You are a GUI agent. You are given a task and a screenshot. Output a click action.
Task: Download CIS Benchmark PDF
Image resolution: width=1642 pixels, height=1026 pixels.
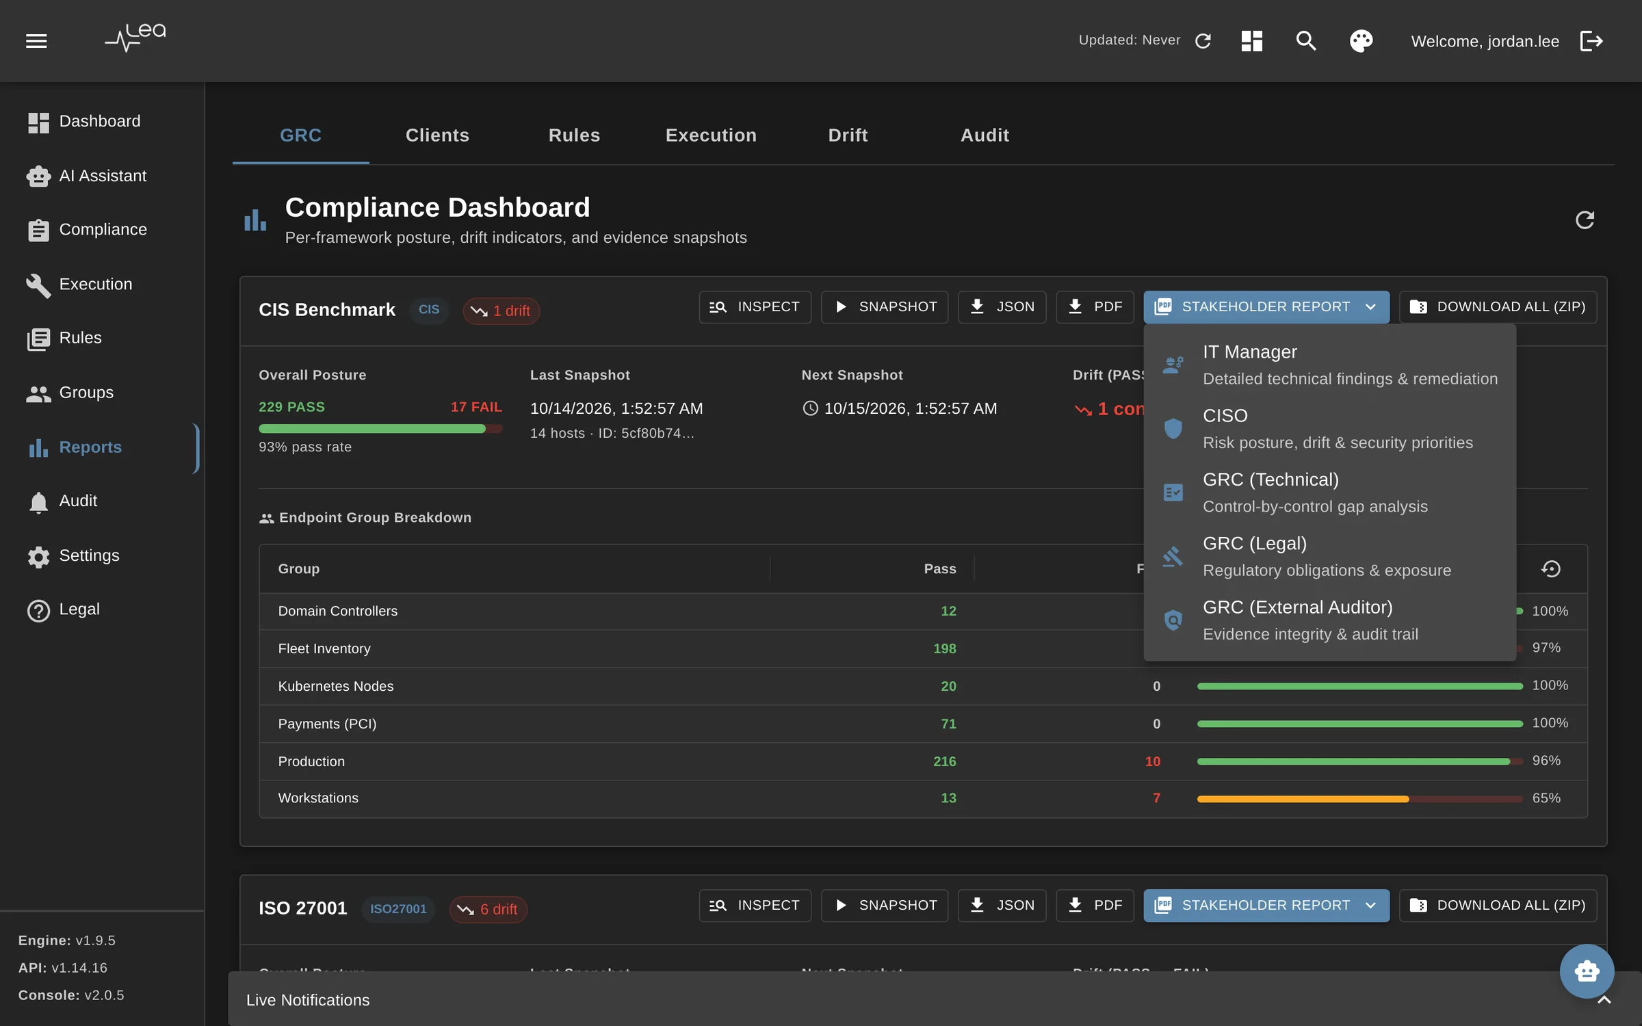1095,307
